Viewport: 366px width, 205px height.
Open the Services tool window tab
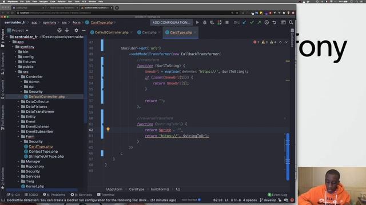(x=81, y=195)
